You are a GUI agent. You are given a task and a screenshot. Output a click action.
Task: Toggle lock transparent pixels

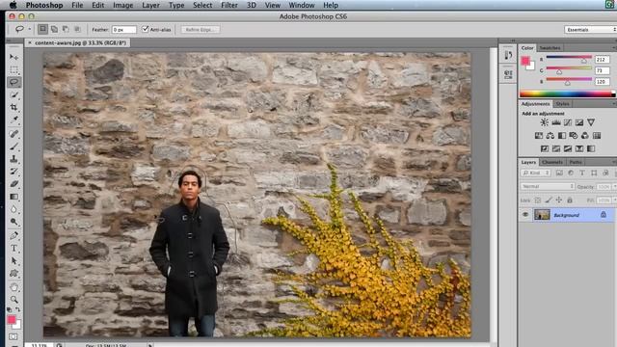tap(538, 200)
